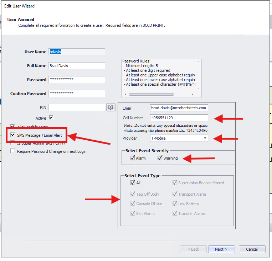Toggle the Alarm event severity checkbox
Image resolution: width=272 pixels, height=261 pixels.
(133, 158)
